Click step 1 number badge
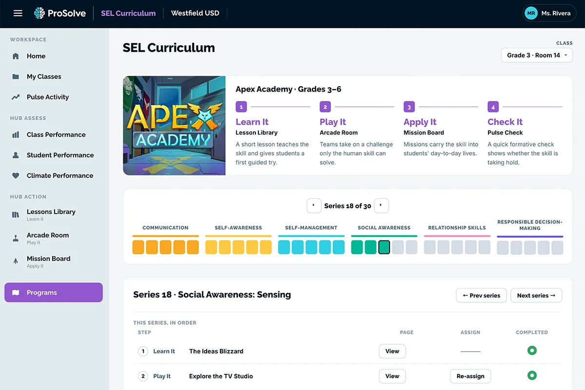Image resolution: width=585 pixels, height=390 pixels. click(241, 107)
